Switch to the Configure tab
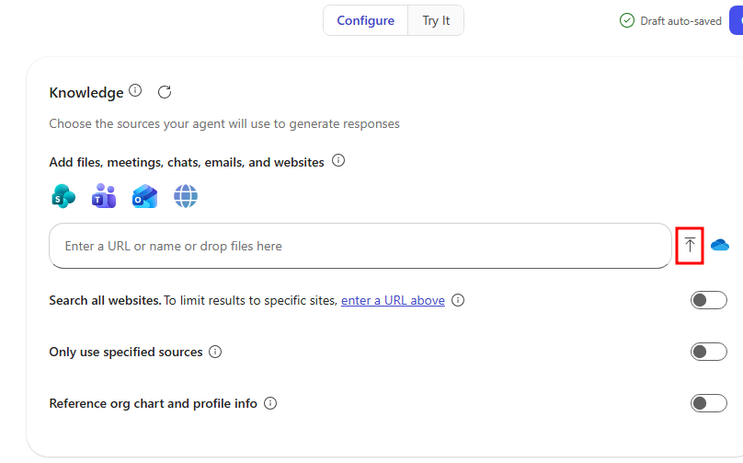The width and height of the screenshot is (743, 463). tap(365, 20)
